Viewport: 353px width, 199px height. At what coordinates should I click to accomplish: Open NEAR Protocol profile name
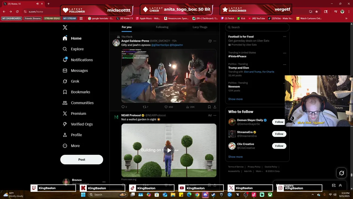point(131,115)
